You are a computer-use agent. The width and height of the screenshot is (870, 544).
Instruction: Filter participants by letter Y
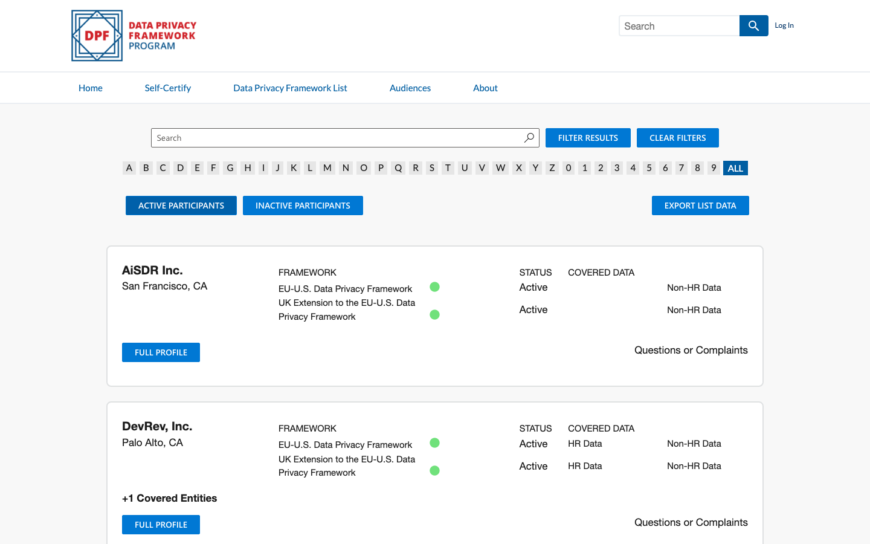tap(535, 168)
